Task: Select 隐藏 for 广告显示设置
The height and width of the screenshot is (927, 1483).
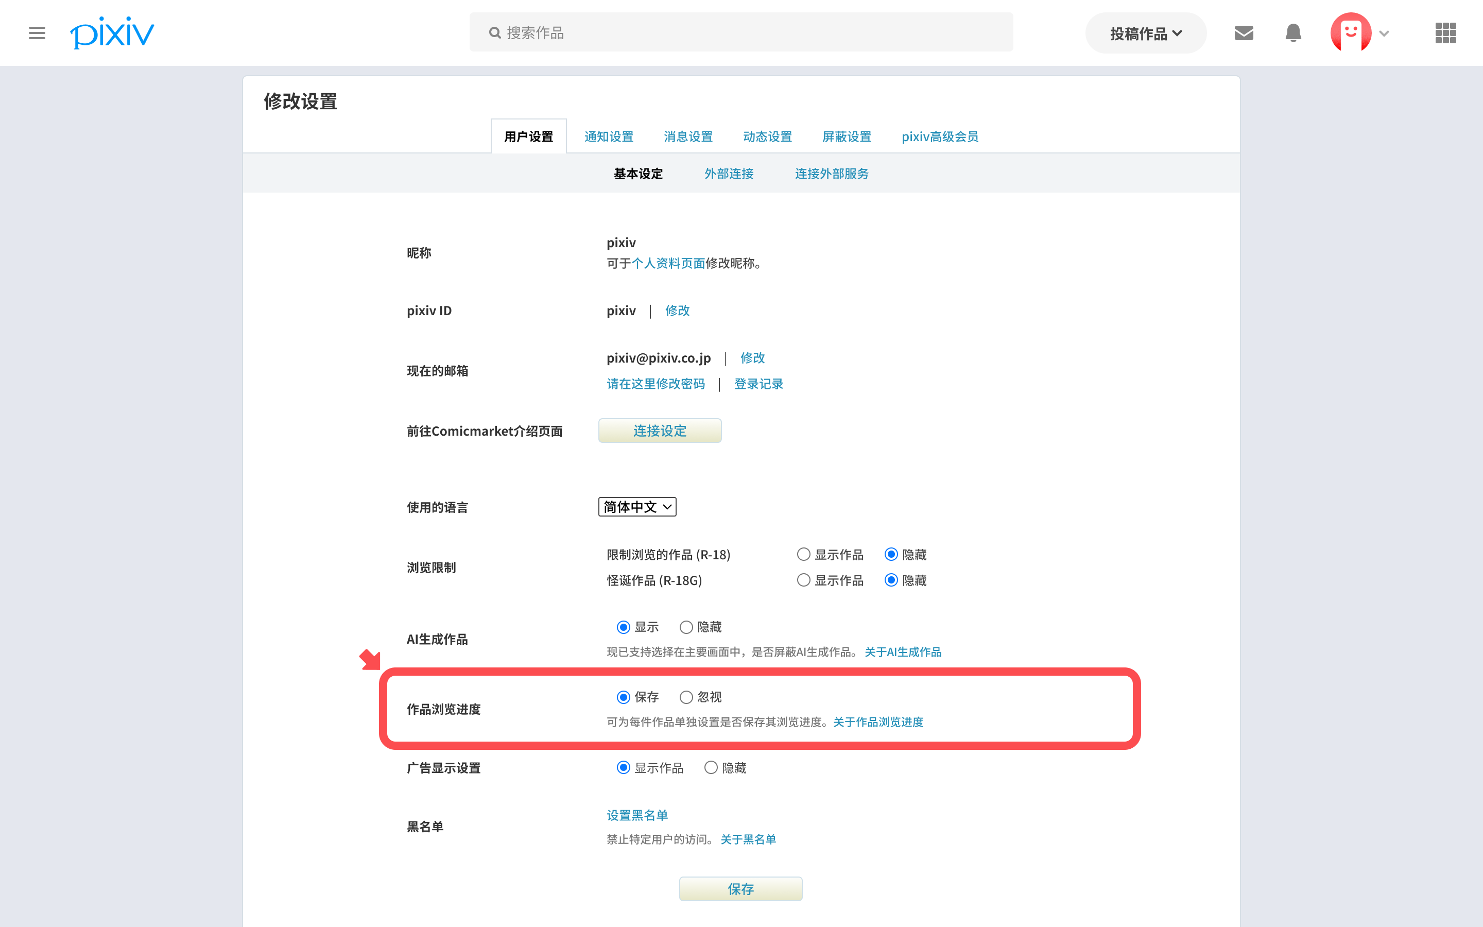Action: pos(711,767)
